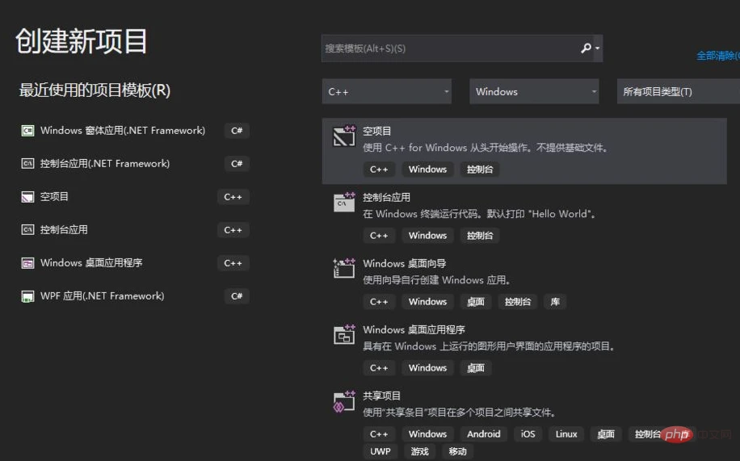Click the 空项目 template icon in results
The height and width of the screenshot is (461, 740).
(344, 136)
